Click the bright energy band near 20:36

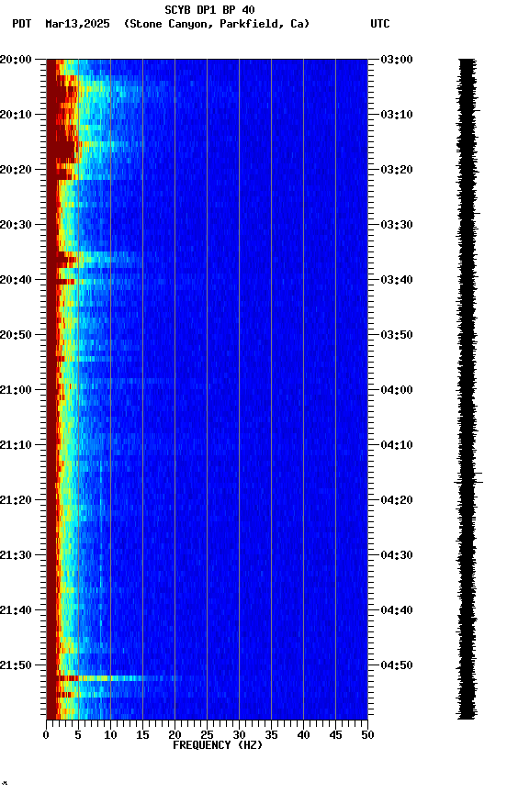pyautogui.click(x=96, y=260)
